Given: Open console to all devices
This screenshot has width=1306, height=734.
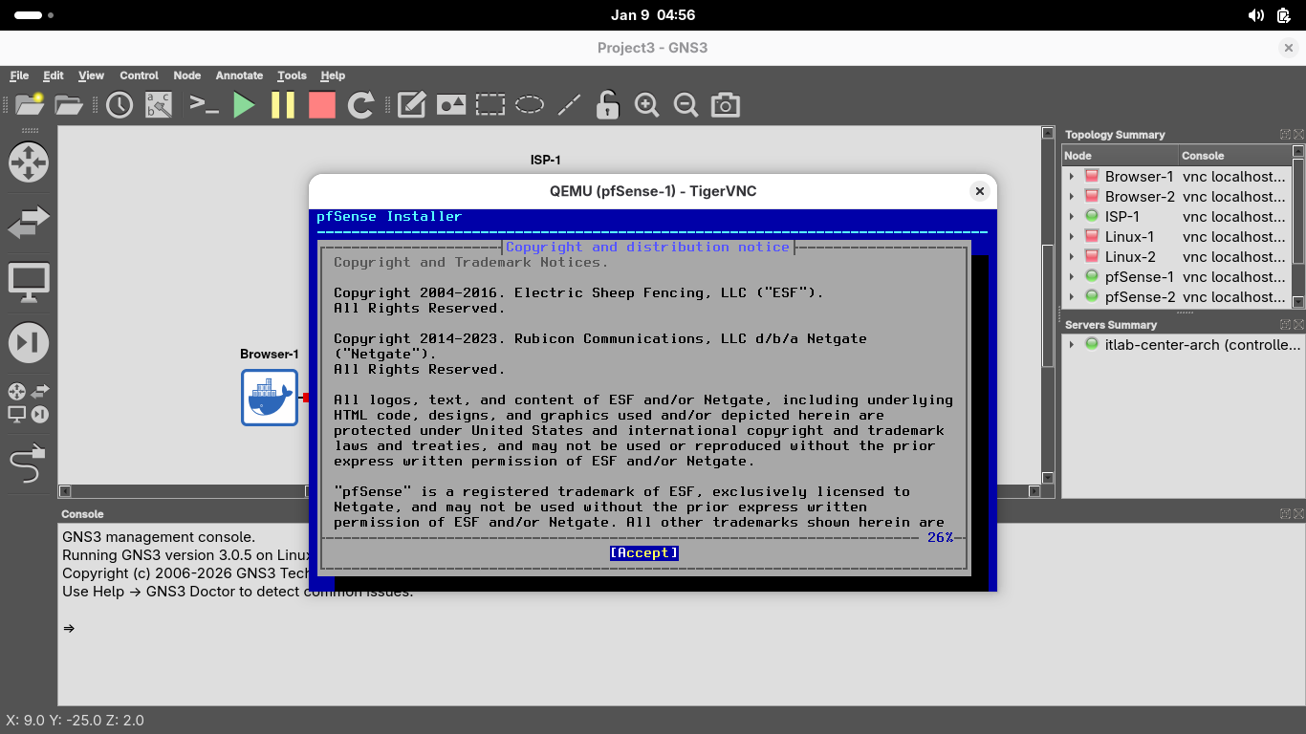Looking at the screenshot, I should click(x=204, y=105).
